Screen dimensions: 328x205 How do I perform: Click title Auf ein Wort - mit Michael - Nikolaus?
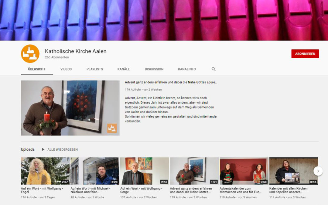91,190
